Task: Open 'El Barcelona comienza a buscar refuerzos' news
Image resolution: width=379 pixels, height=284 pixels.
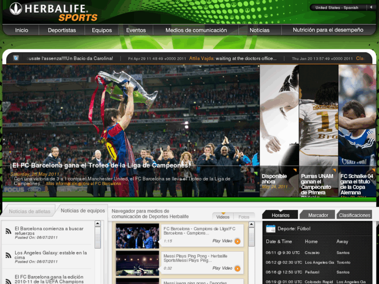Action: (49, 231)
